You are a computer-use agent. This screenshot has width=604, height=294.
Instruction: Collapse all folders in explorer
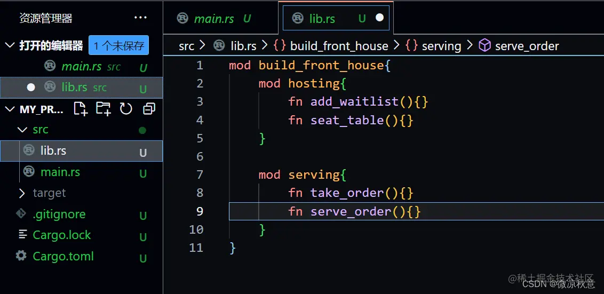tap(149, 109)
